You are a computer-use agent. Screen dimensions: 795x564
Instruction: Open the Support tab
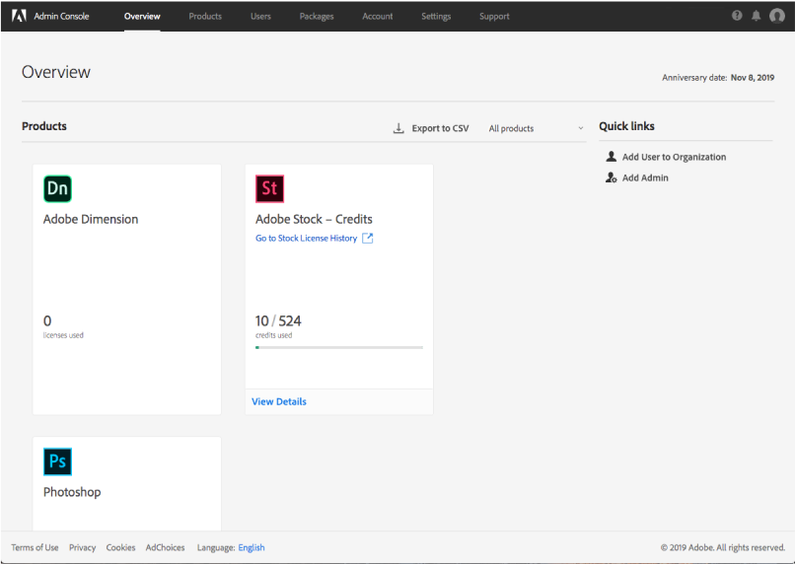click(x=494, y=16)
